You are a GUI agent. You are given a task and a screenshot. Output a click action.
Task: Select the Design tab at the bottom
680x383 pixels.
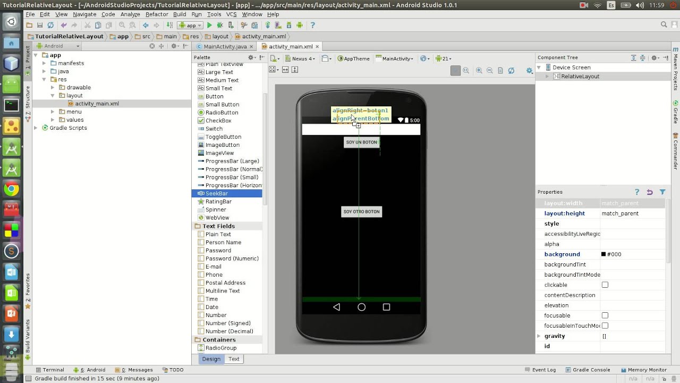tap(211, 359)
